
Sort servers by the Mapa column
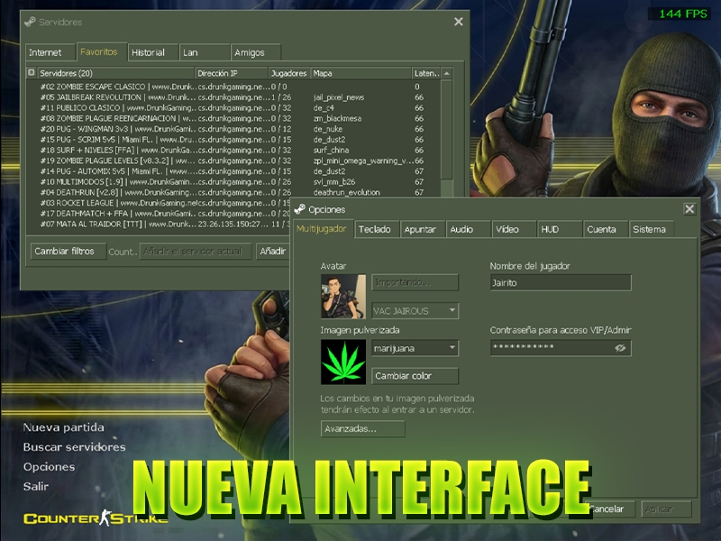pos(361,74)
